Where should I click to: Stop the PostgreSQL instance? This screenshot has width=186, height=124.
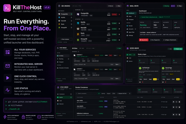(x=114, y=15)
